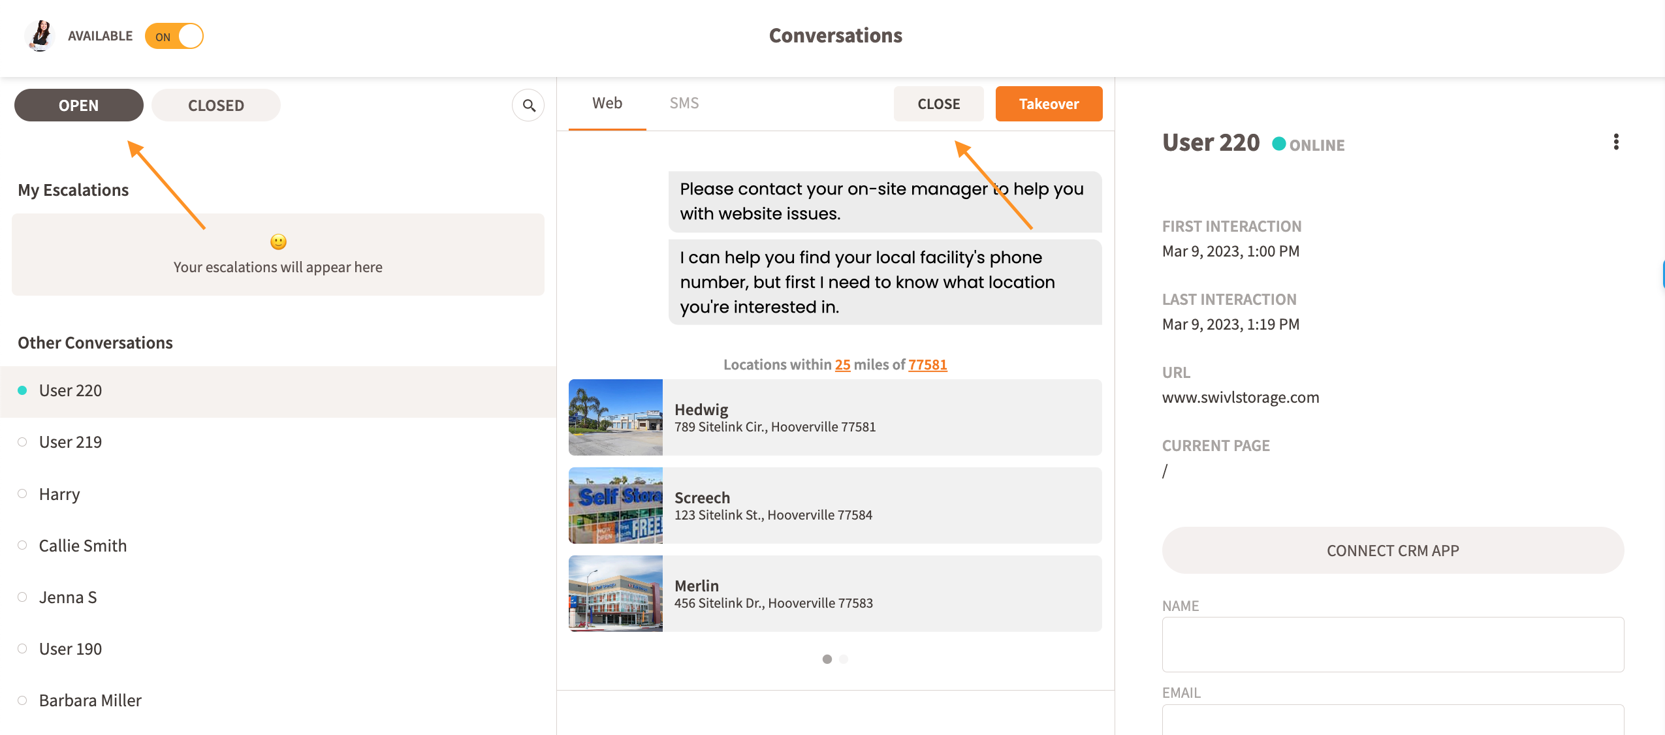Click the search magnifier icon
Screen dimensions: 1665x735
point(528,105)
